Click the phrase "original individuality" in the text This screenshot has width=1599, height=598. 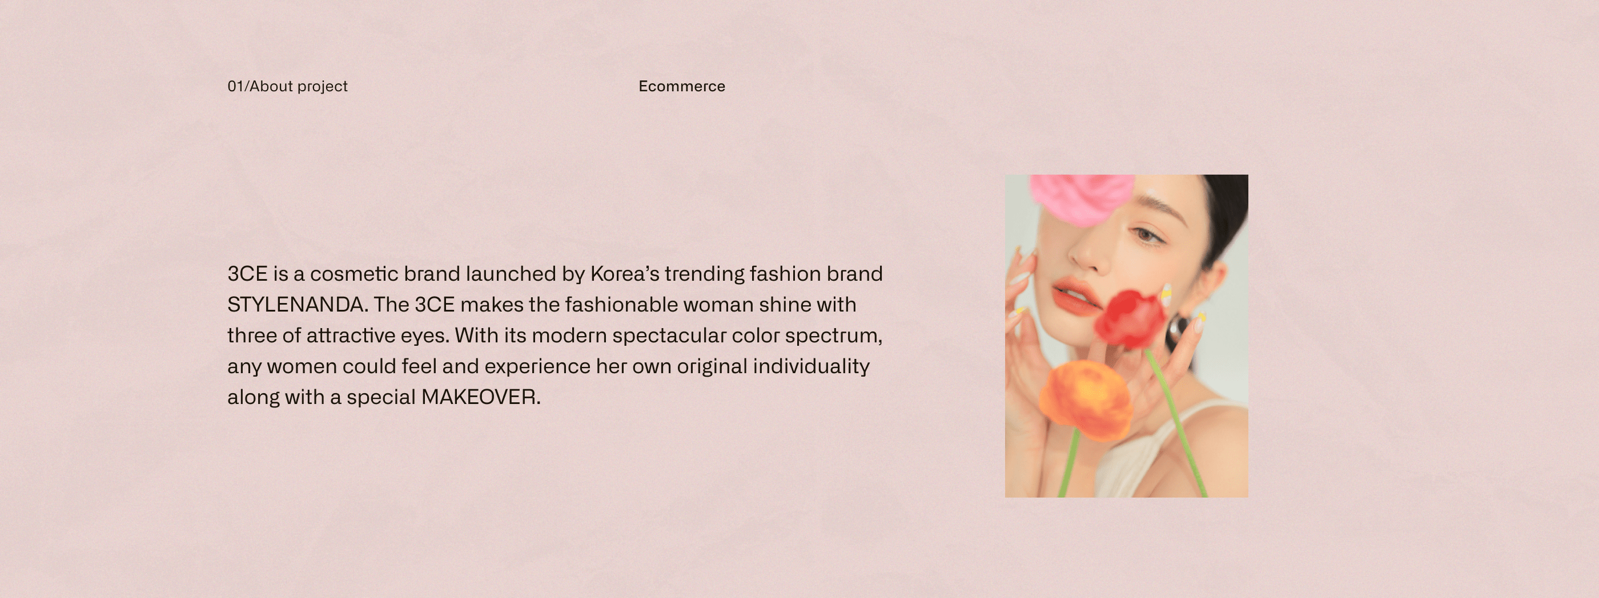773,366
